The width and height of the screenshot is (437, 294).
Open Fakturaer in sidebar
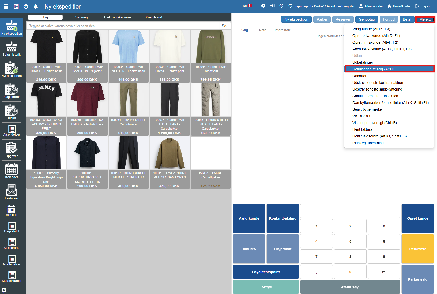click(12, 192)
